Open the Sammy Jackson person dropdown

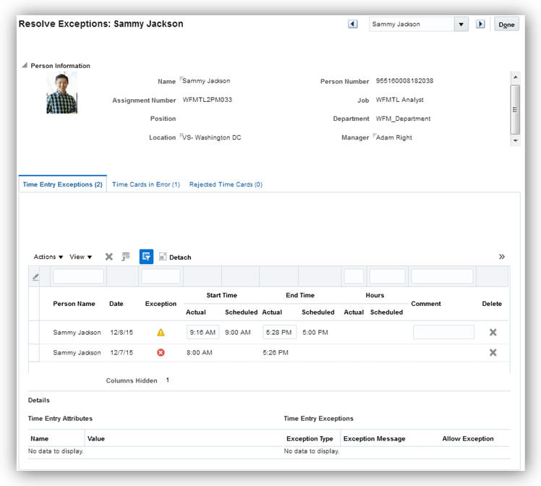tap(461, 24)
